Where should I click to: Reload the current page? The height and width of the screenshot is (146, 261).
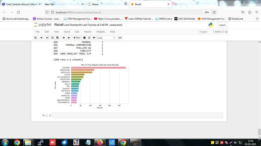[18, 12]
